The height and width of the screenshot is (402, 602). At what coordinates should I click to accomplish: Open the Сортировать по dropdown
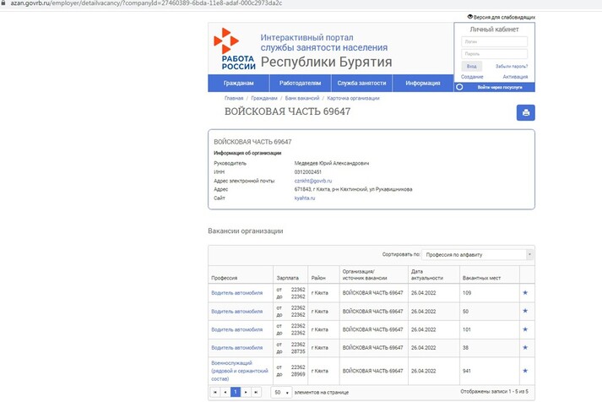477,254
